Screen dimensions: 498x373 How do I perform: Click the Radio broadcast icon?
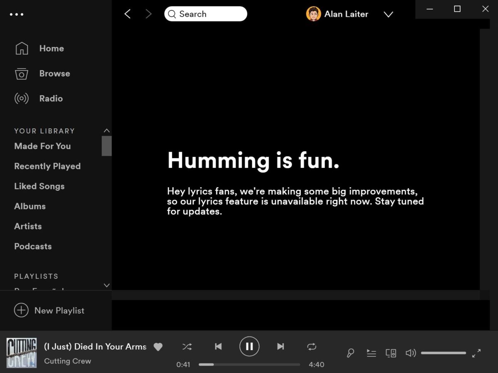22,98
